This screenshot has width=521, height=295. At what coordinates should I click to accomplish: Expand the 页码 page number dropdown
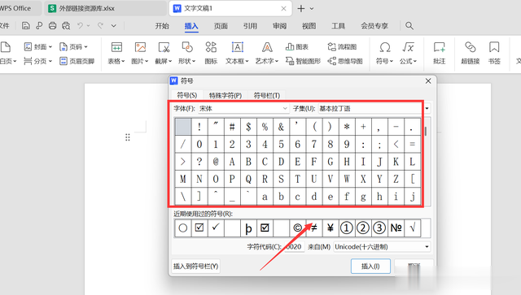tap(85, 47)
